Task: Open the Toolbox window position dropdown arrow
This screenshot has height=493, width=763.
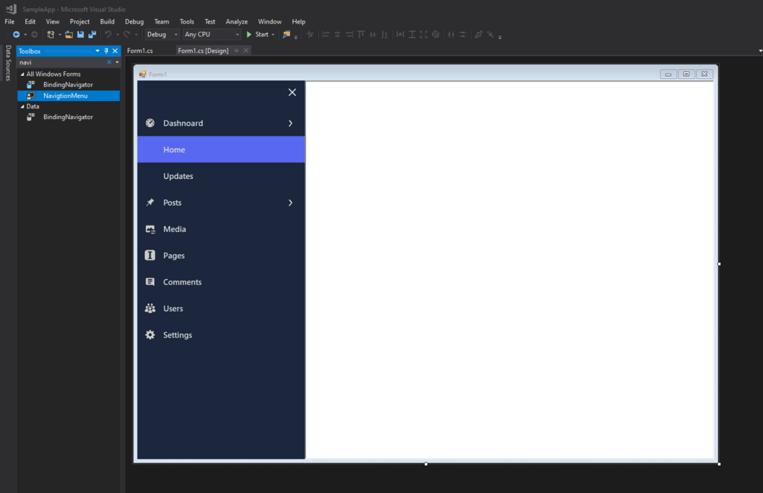Action: [97, 51]
